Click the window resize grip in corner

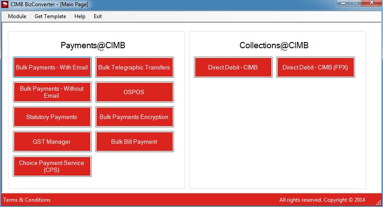pyautogui.click(x=379, y=203)
